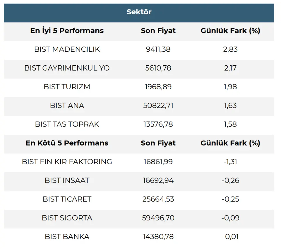Click the Sektör table header

(139, 12)
